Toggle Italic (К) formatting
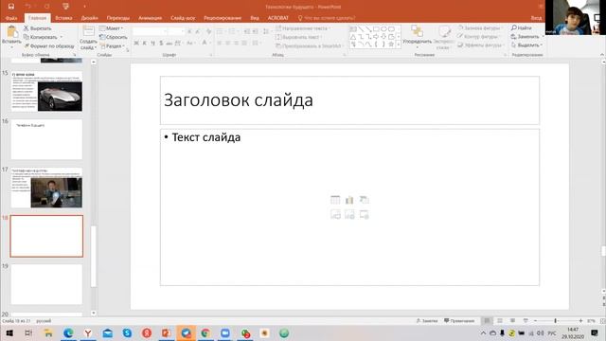 [145, 44]
